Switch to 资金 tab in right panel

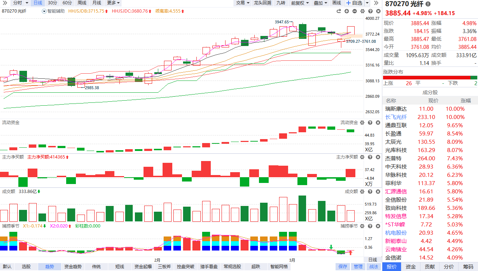point(411,267)
